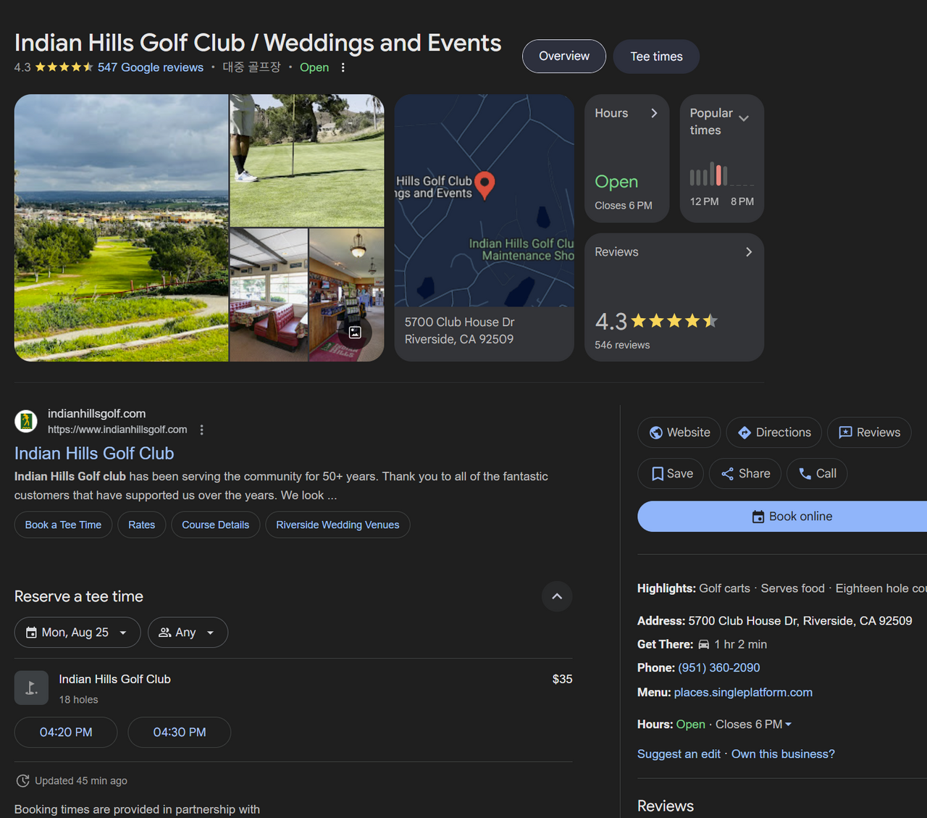Open the 547 Google reviews link
The image size is (927, 818).
click(151, 67)
